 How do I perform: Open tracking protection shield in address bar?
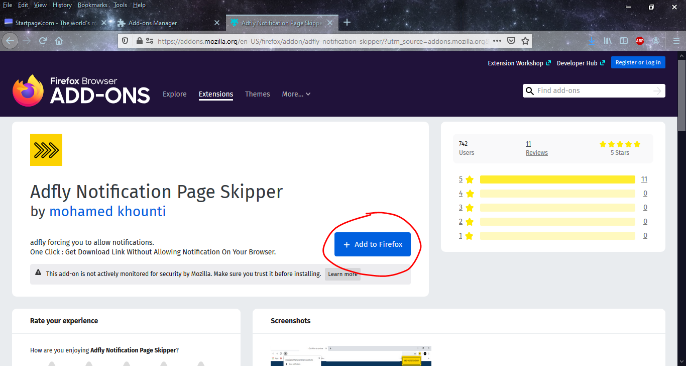126,41
